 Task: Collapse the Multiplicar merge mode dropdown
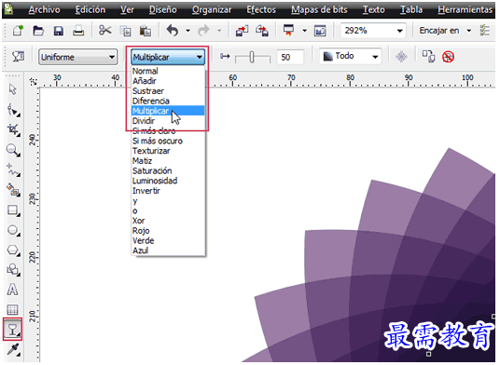[168, 58]
